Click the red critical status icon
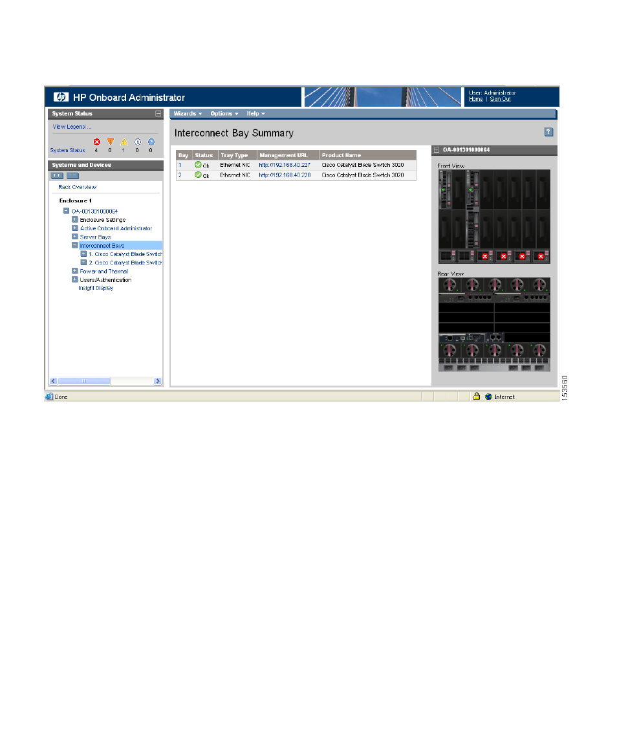 pyautogui.click(x=97, y=142)
